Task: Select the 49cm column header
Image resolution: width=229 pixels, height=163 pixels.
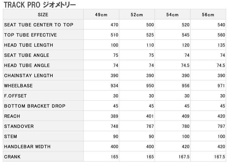Action: (101, 15)
